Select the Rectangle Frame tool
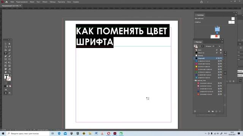Image resolution: width=243 pixels, height=136 pixels. (6, 59)
